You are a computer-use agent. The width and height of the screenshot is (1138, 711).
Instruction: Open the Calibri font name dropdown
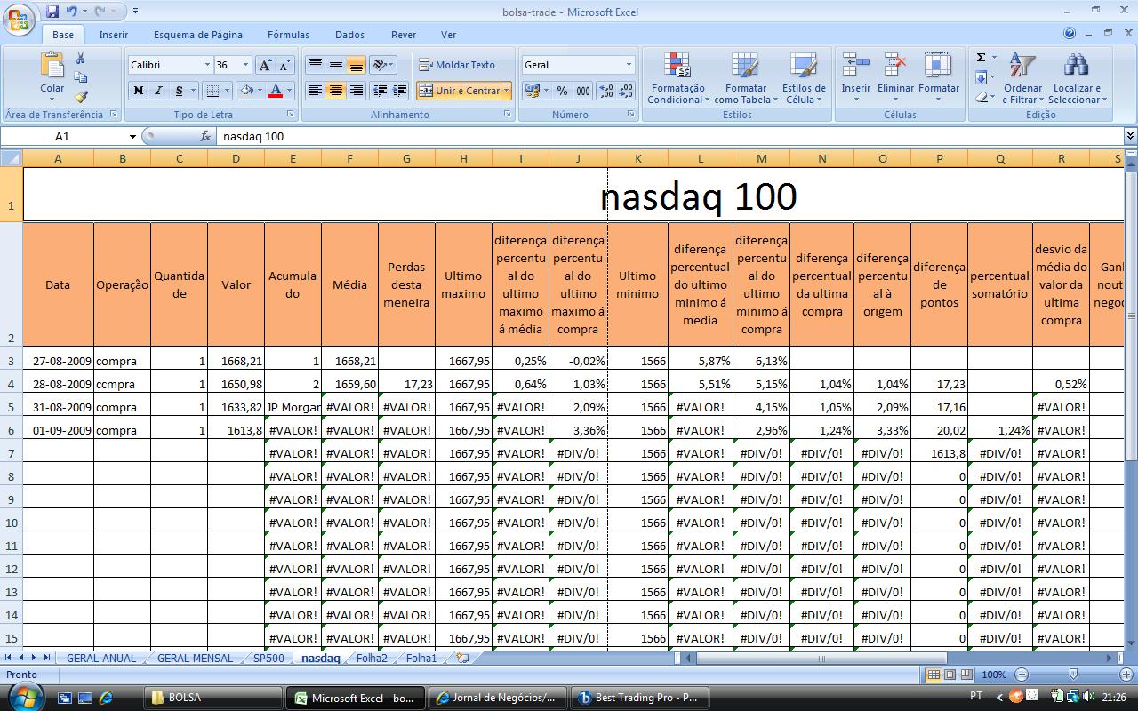tap(207, 65)
